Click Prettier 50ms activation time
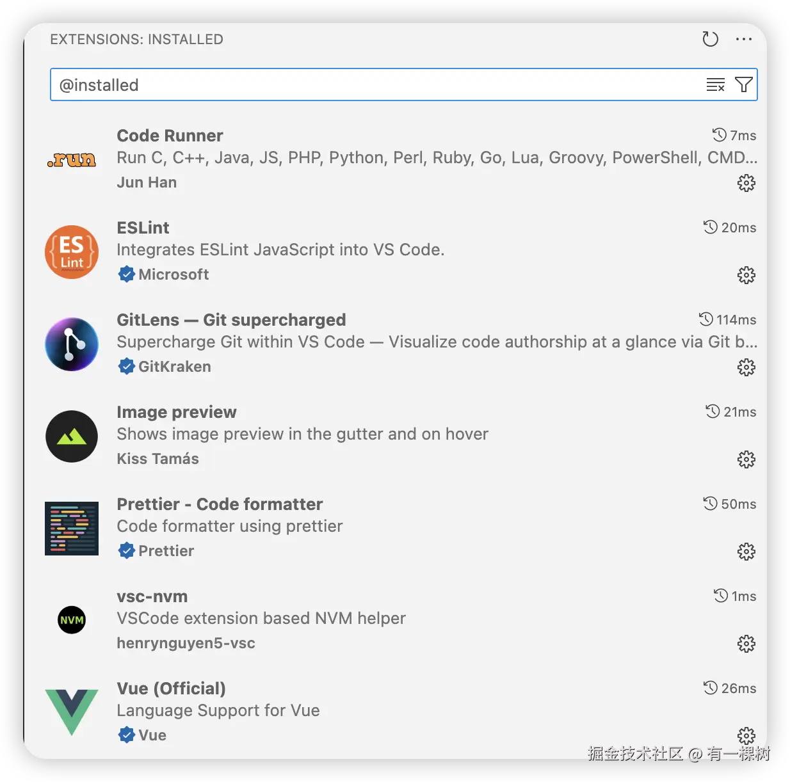This screenshot has height=782, width=790. pyautogui.click(x=730, y=504)
